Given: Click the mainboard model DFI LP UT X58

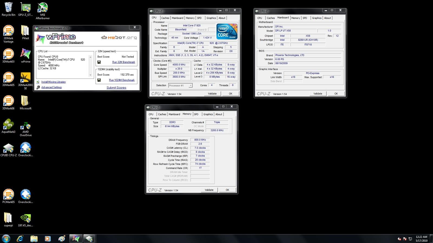Looking at the screenshot, I should click(295, 31).
